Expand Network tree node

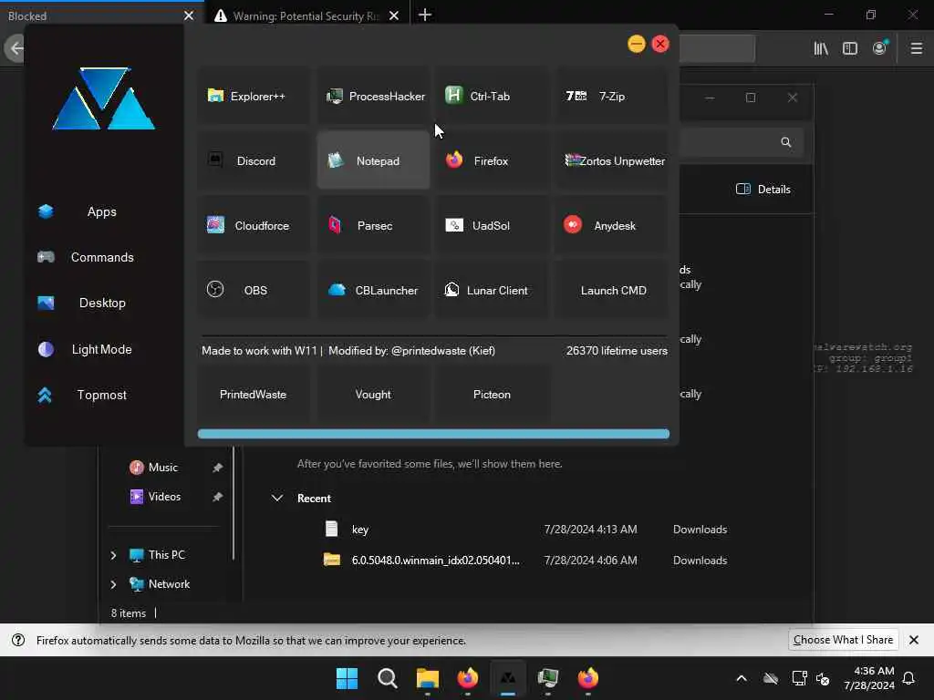tap(113, 584)
